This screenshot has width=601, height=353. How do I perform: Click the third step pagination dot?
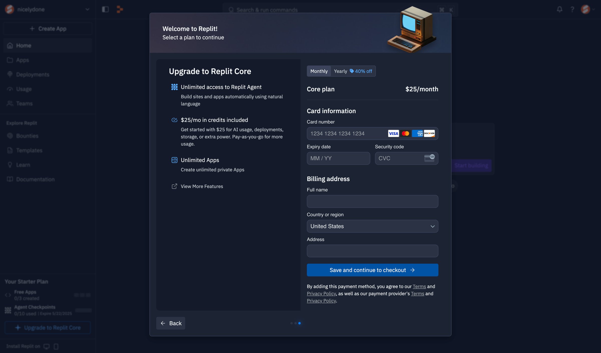299,323
